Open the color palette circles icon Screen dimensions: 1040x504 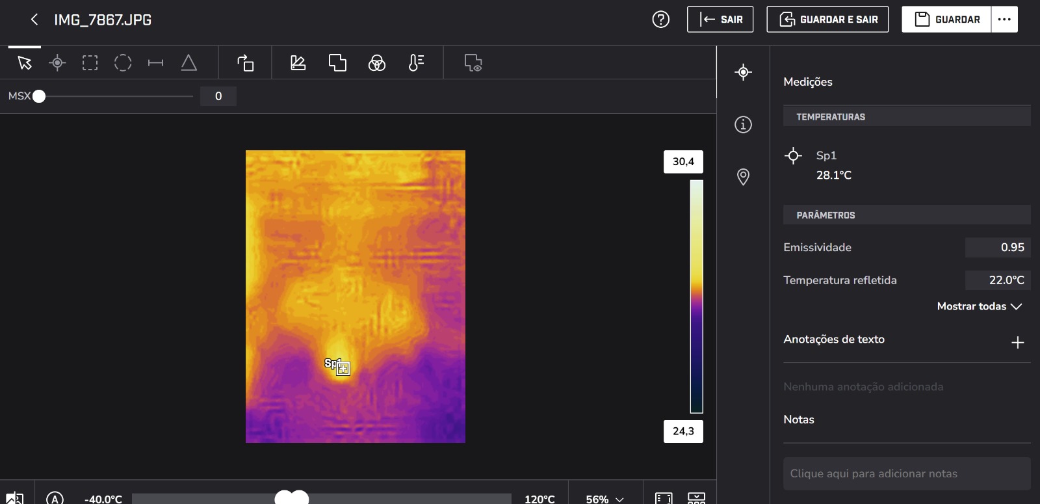coord(377,63)
